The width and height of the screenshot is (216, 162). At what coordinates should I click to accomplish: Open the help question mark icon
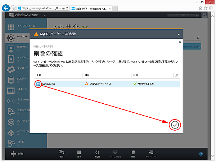(x=201, y=154)
